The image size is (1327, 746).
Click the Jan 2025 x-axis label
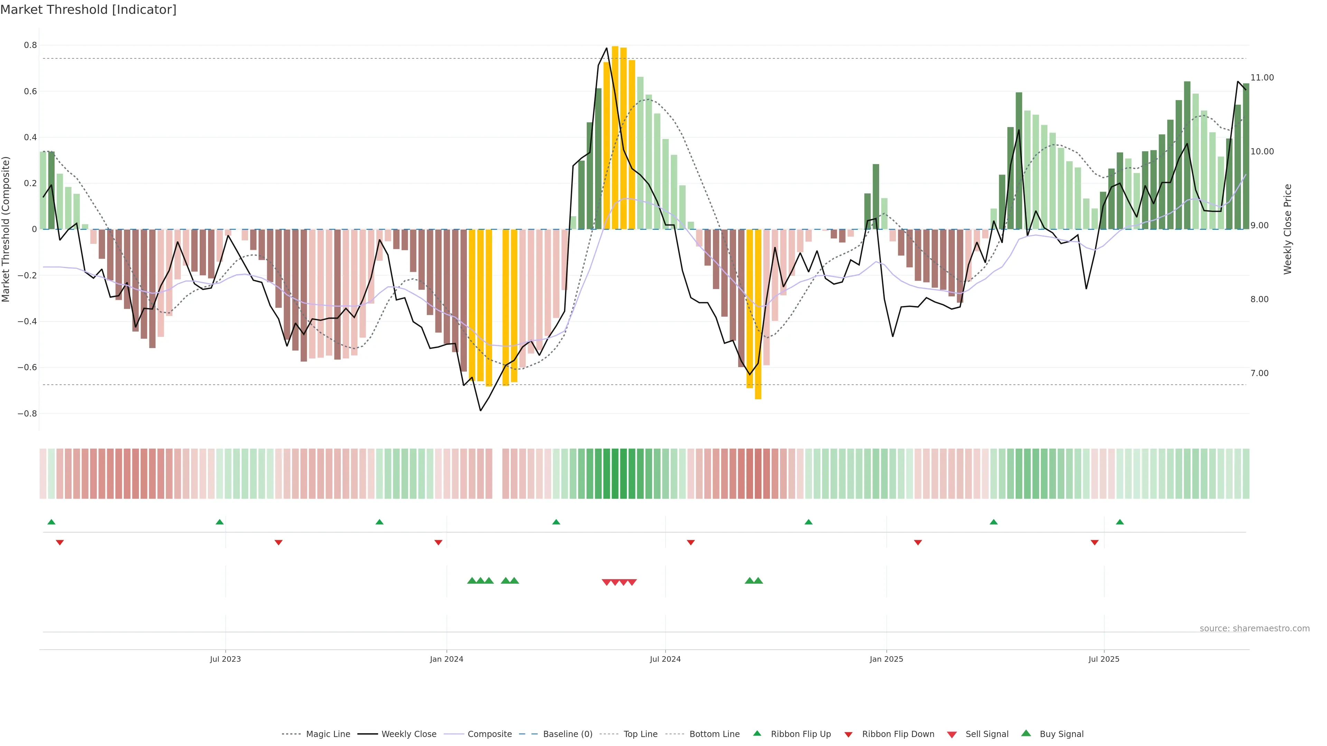886,659
